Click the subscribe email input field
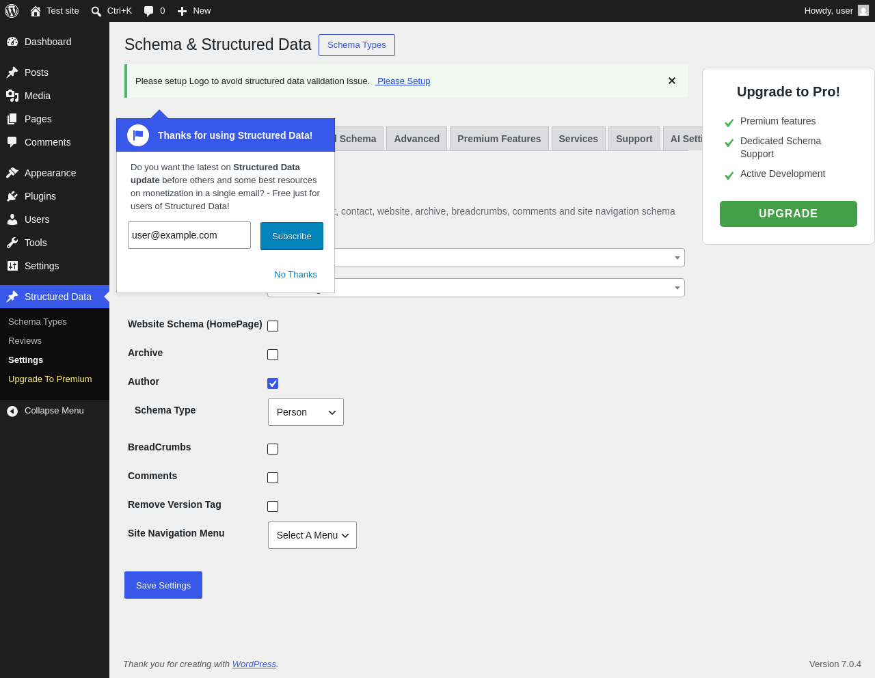 [189, 235]
